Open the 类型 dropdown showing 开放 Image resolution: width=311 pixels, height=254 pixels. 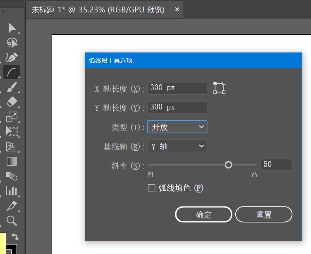click(x=177, y=127)
